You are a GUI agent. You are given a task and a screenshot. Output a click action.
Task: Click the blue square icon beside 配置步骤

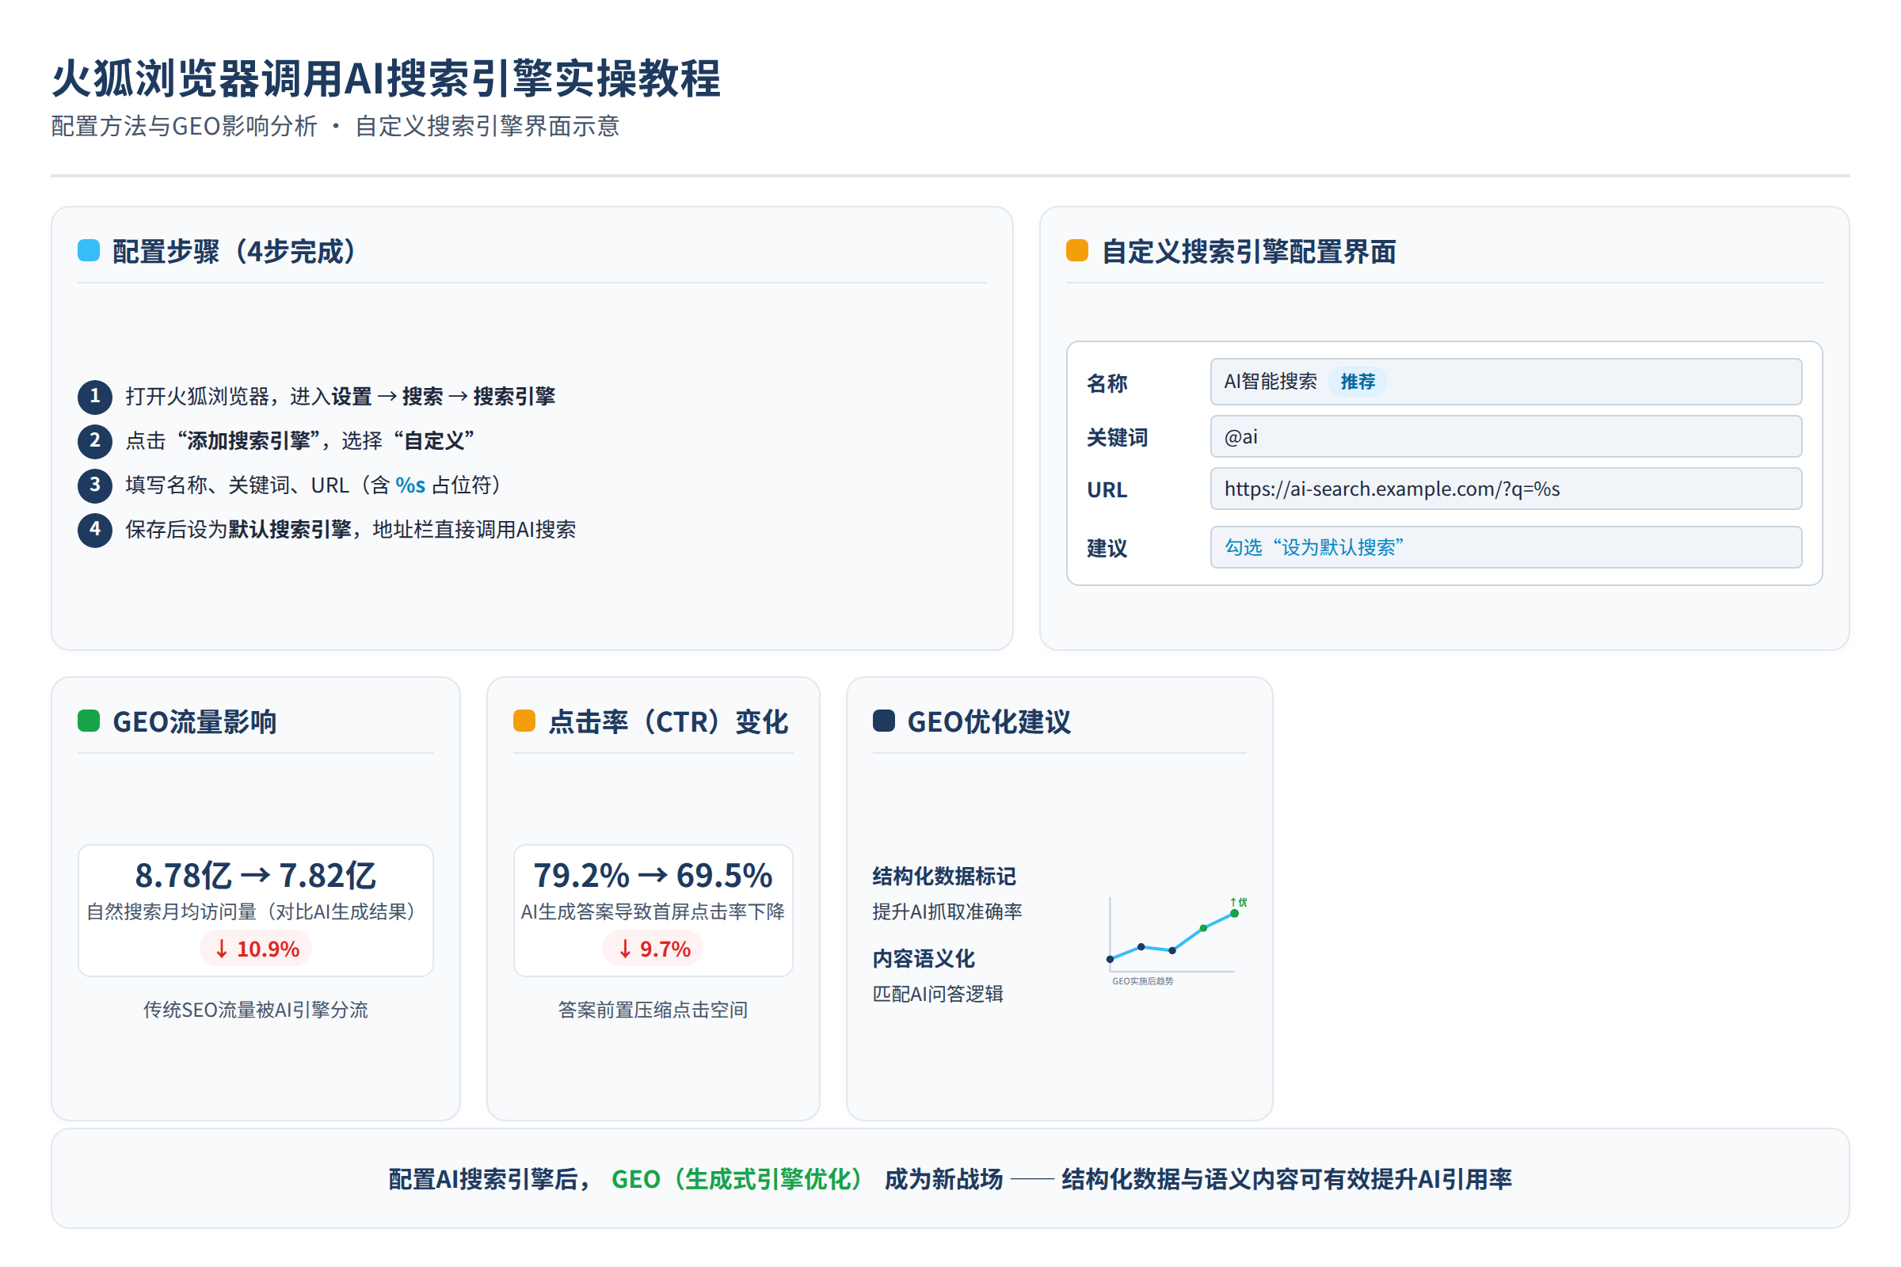coord(89,250)
